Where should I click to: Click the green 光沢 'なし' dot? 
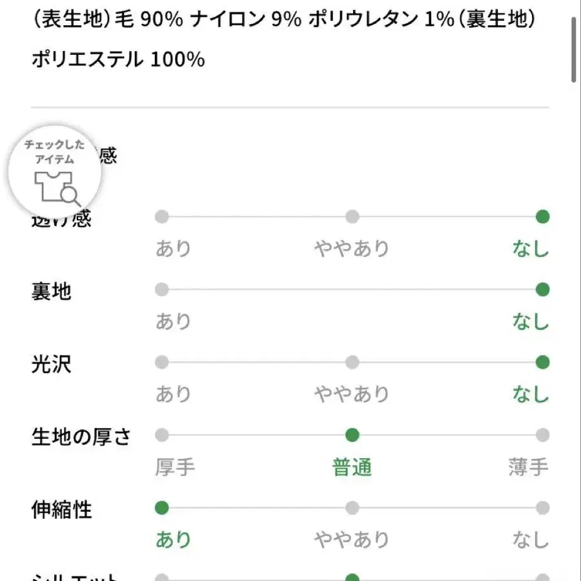[x=542, y=363]
